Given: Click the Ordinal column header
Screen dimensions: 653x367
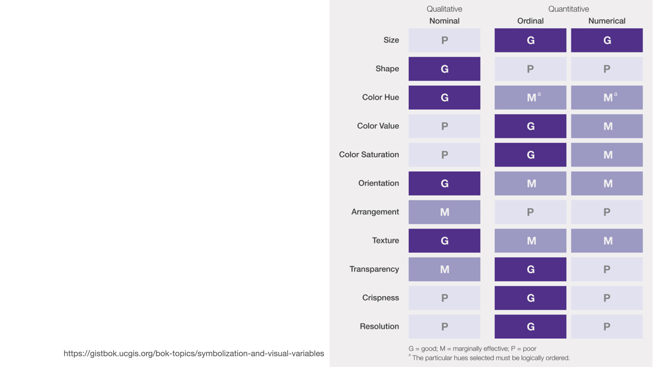Looking at the screenshot, I should 530,21.
